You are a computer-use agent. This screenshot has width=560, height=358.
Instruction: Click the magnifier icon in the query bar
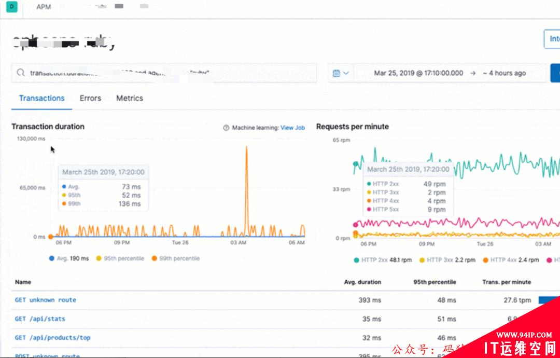pyautogui.click(x=21, y=73)
